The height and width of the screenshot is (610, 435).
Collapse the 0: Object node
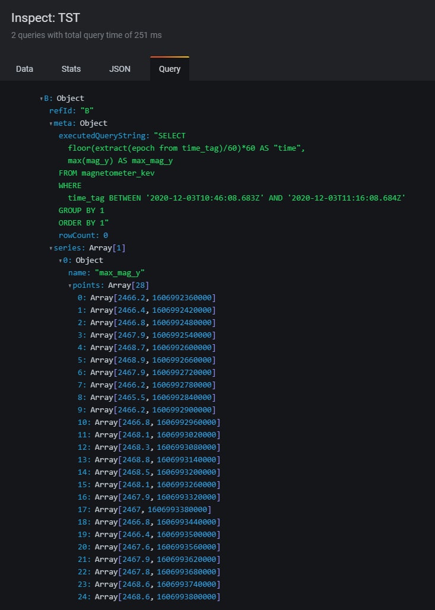61,260
